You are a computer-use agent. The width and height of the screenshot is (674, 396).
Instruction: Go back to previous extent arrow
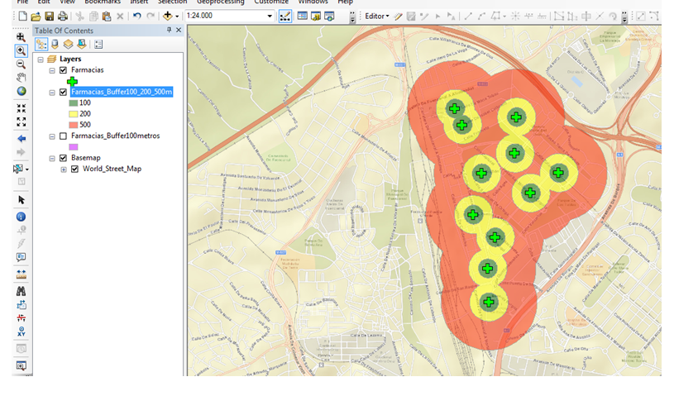click(21, 139)
